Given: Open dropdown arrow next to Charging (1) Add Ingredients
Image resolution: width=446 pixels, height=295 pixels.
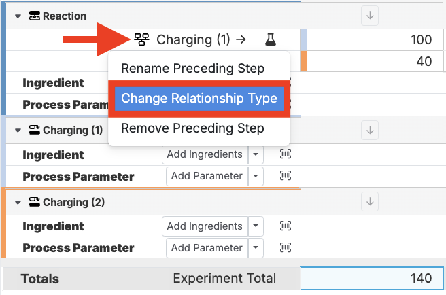Looking at the screenshot, I should tap(256, 154).
